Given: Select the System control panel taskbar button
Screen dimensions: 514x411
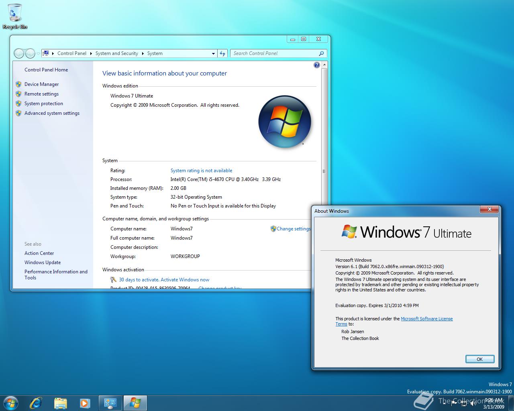Looking at the screenshot, I should click(x=110, y=403).
